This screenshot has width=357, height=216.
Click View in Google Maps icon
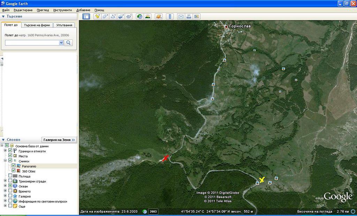click(x=197, y=16)
